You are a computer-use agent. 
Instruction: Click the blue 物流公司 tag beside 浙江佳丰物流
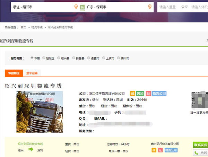pyautogui.click(x=159, y=94)
